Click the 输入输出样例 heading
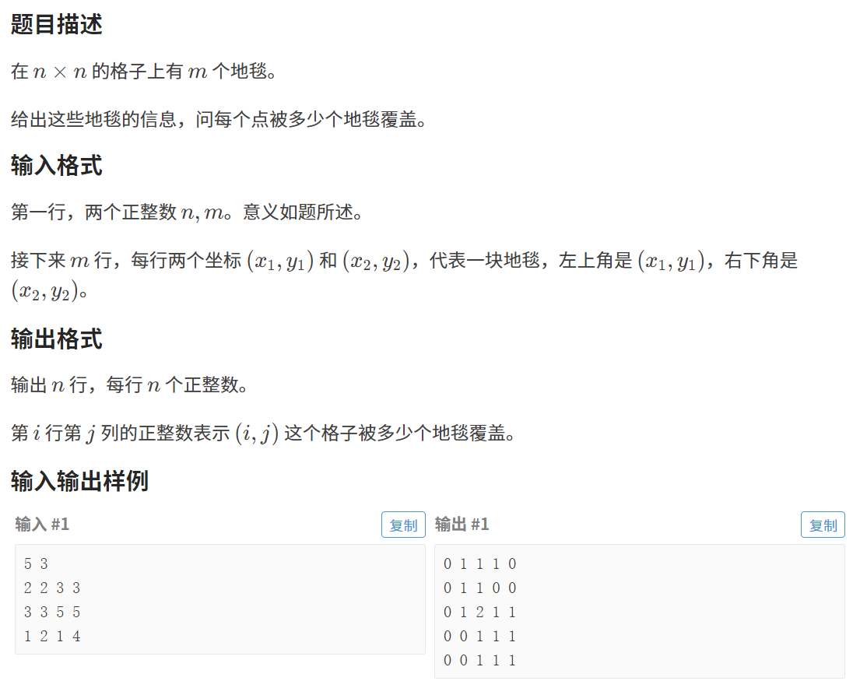This screenshot has width=860, height=688. click(x=79, y=481)
